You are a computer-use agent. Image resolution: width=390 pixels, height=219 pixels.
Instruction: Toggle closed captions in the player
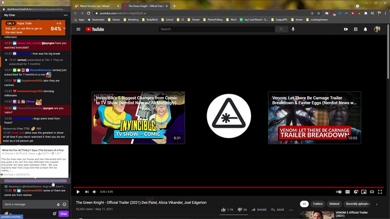(347, 192)
